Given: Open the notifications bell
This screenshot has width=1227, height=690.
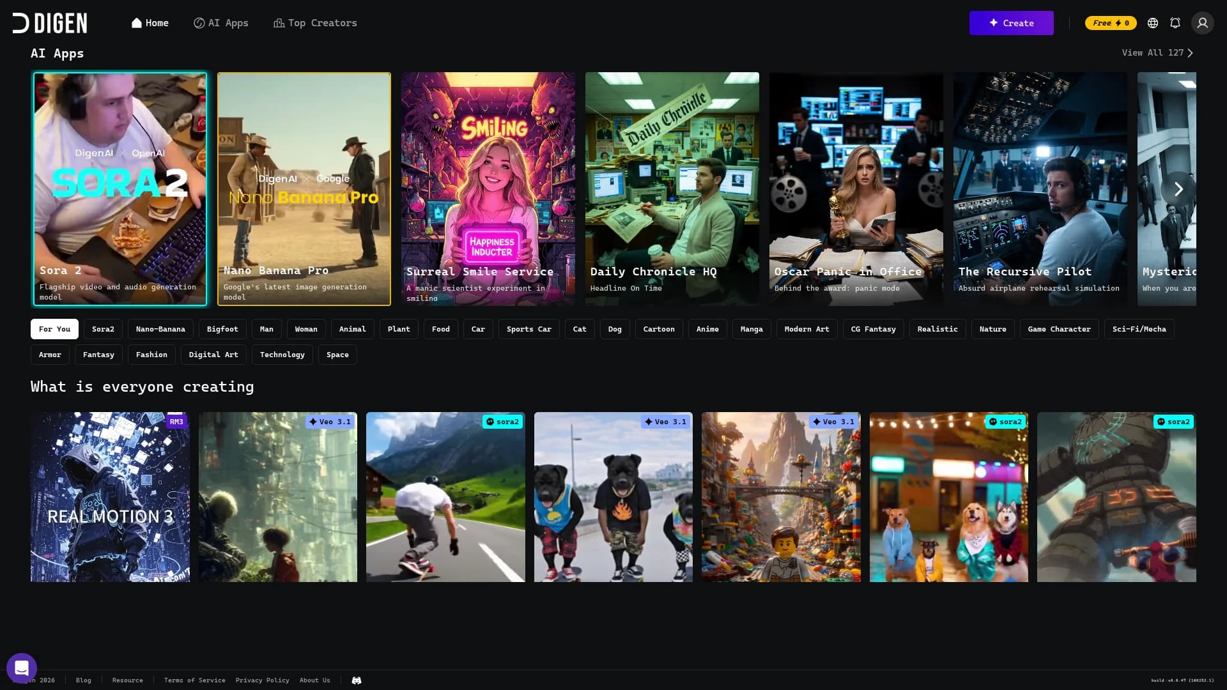Looking at the screenshot, I should [1175, 23].
